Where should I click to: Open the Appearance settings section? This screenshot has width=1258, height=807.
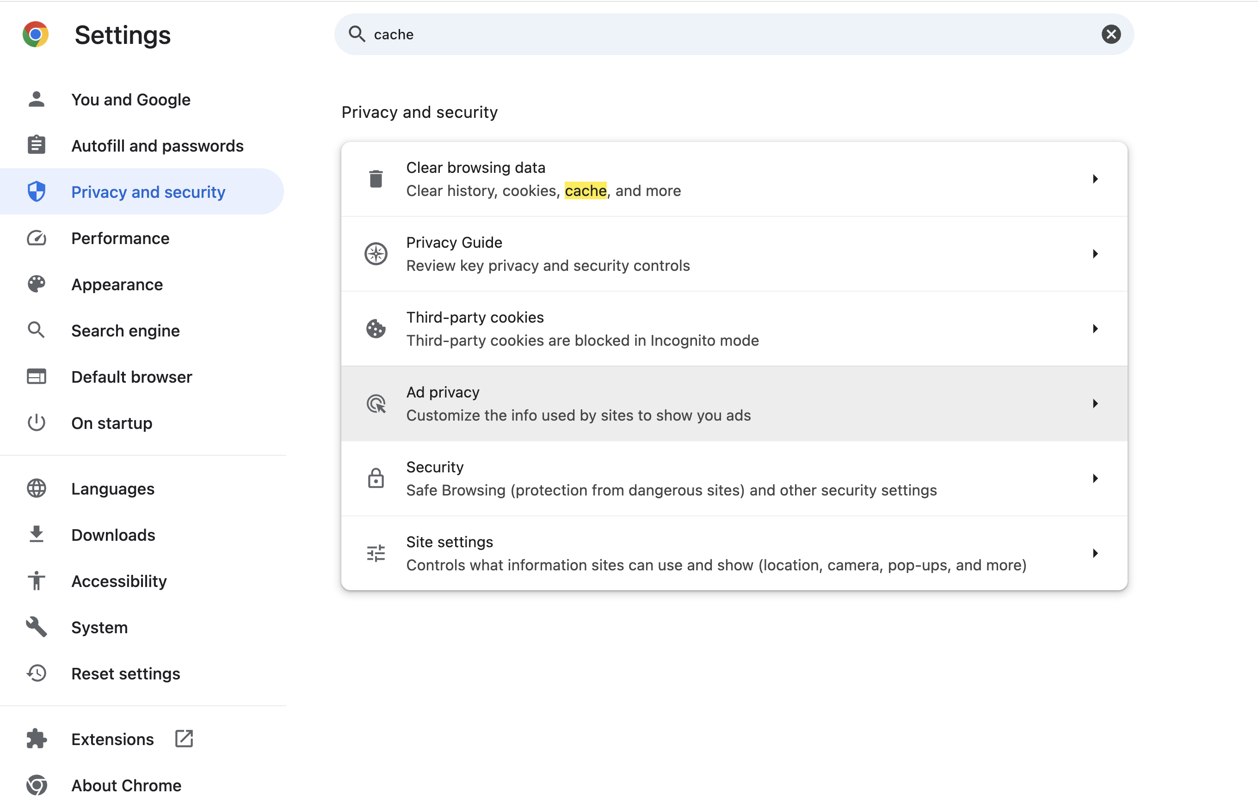point(117,285)
